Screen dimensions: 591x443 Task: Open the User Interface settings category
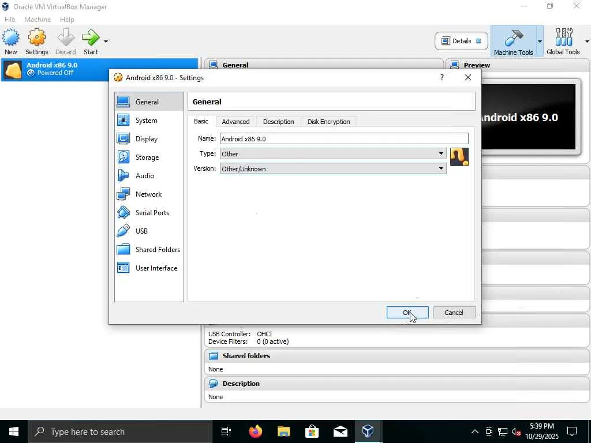(x=149, y=268)
